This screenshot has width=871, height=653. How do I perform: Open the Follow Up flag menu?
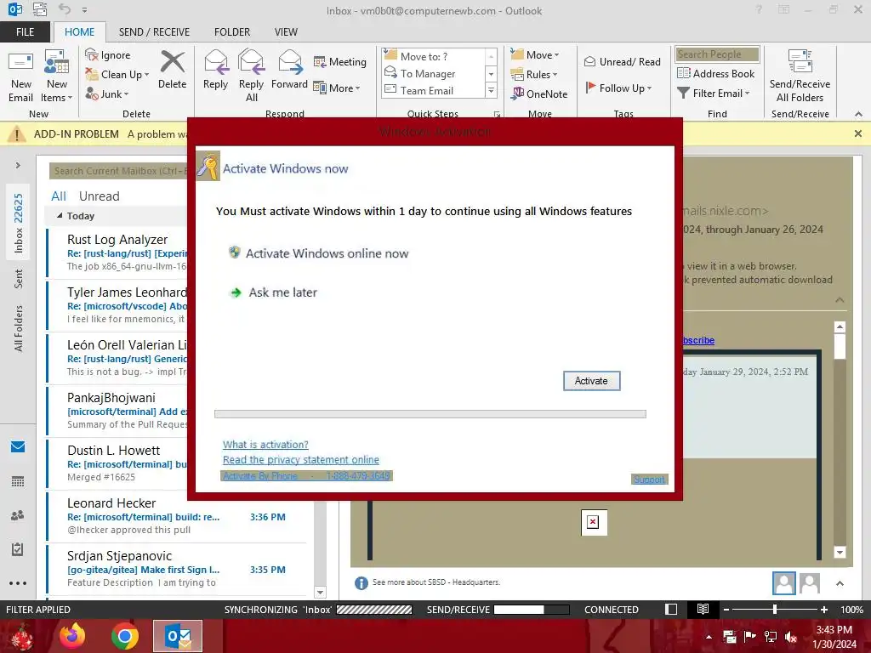coord(618,88)
